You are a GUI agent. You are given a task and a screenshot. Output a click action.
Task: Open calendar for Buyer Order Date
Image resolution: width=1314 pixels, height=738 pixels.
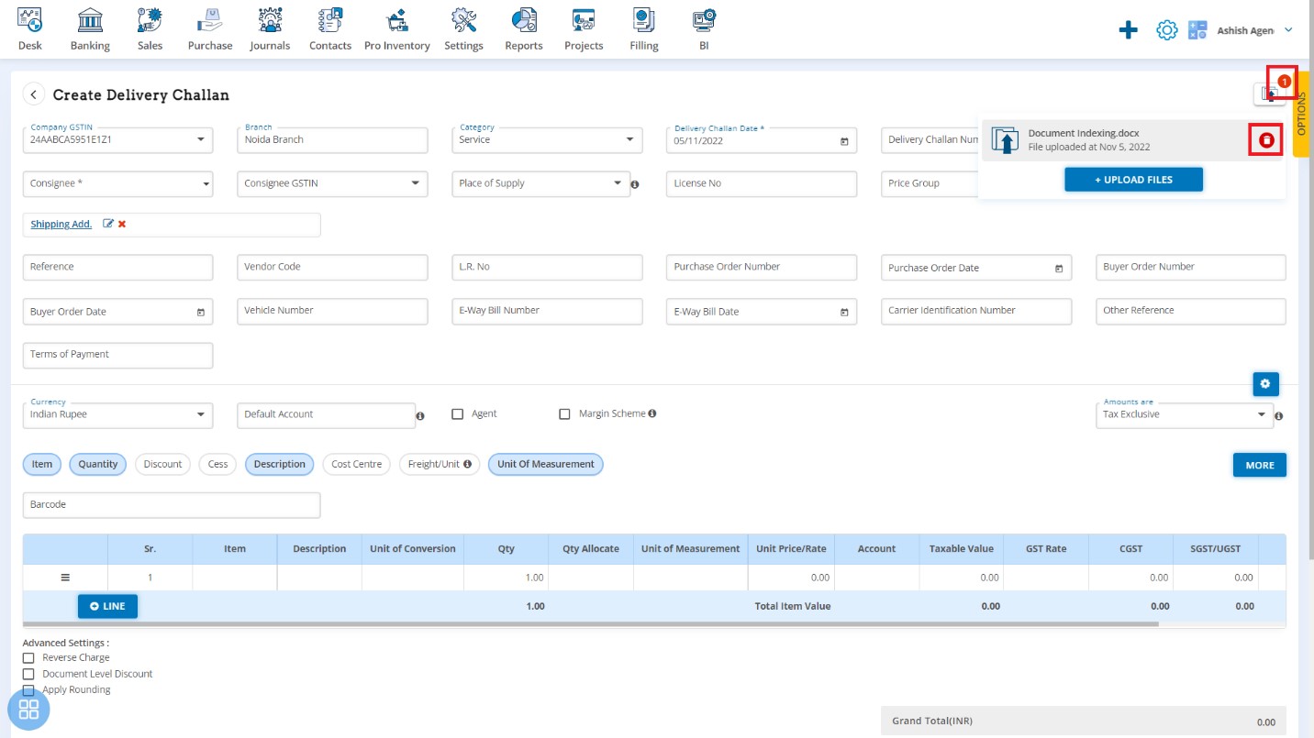point(201,313)
